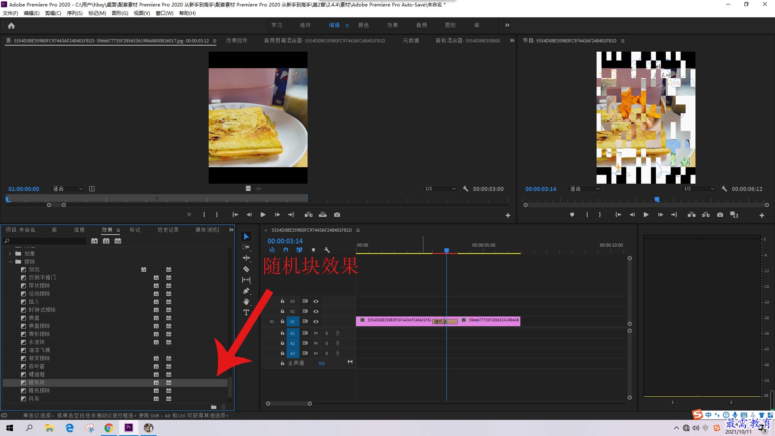The height and width of the screenshot is (436, 775).
Task: Switch to 效果 workspace tab
Action: (x=392, y=25)
